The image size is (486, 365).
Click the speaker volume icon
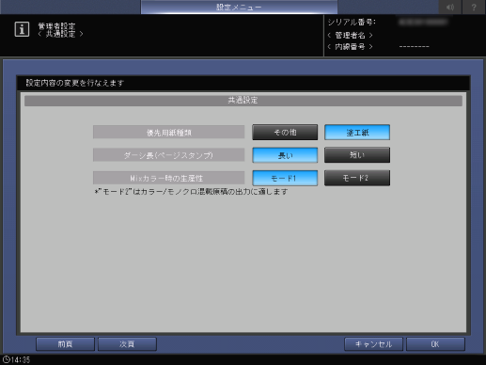click(450, 7)
